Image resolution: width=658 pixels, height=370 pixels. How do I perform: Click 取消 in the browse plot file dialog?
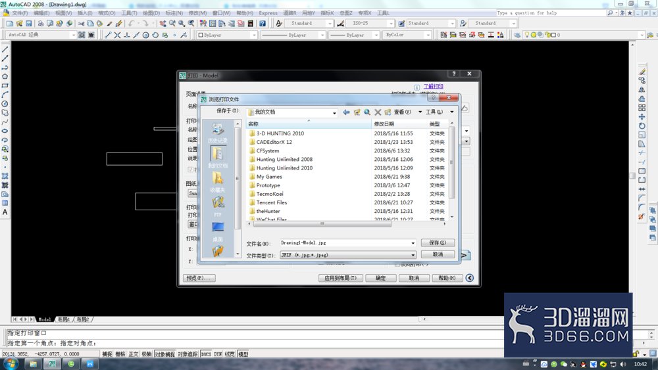point(438,254)
